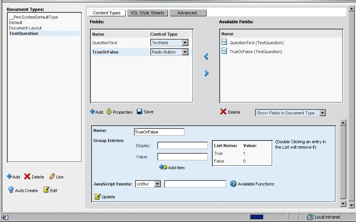
Task: Open Edit for the document type
Action: [x=46, y=190]
